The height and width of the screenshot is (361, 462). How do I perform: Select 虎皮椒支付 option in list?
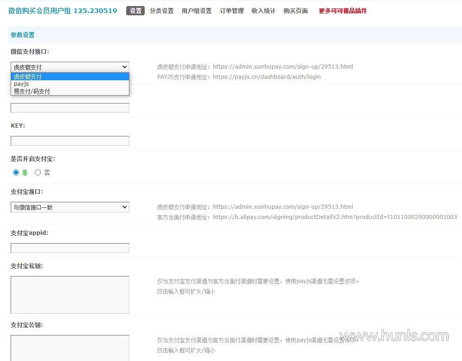pos(70,77)
